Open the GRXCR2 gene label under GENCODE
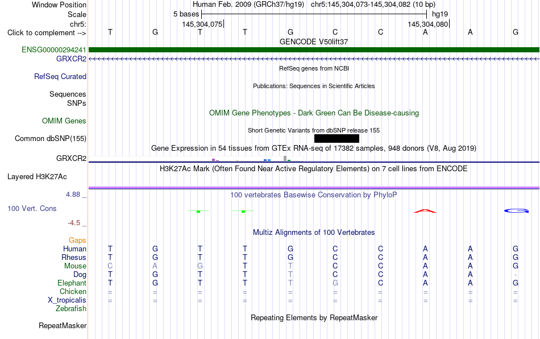Viewport: 540px width, 339px height. (71, 59)
